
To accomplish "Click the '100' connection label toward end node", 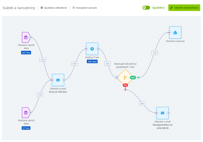I will click(x=155, y=53).
